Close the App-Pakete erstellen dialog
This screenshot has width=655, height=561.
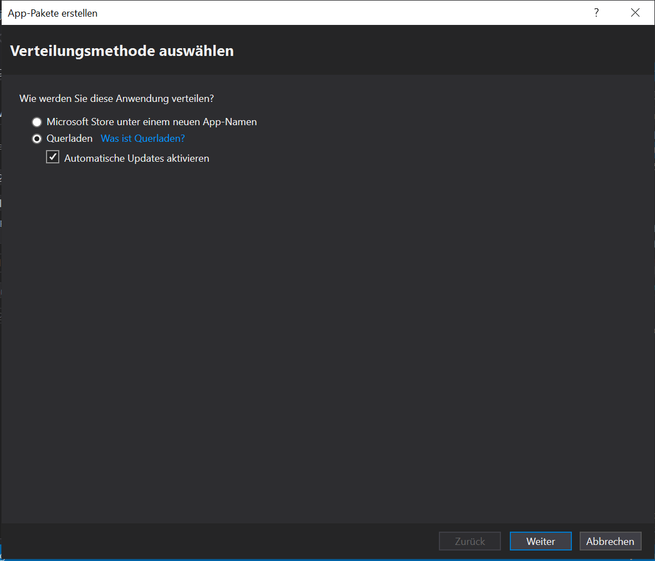tap(635, 13)
